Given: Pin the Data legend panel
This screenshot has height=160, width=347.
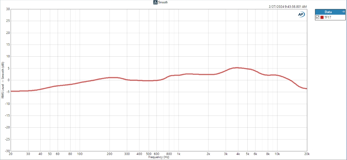Looking at the screenshot, I should click(x=343, y=12).
